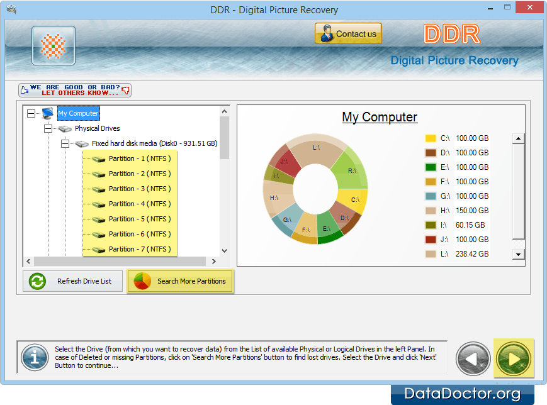Click the My Computer monitor icon
This screenshot has height=405, width=547.
48,114
